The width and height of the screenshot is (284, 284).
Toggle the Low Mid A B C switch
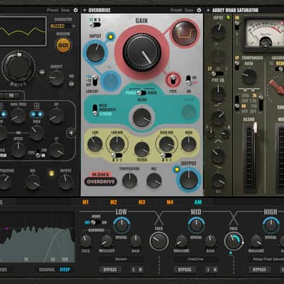117,155
